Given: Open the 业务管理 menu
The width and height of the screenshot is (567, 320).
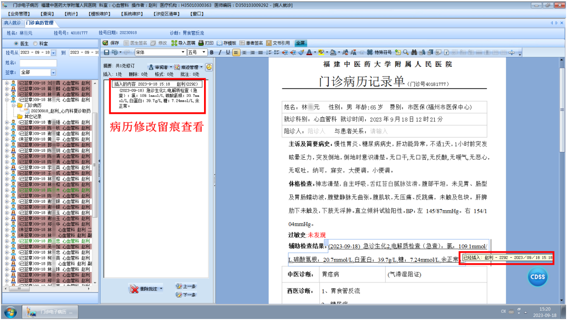Looking at the screenshot, I should pyautogui.click(x=19, y=14).
